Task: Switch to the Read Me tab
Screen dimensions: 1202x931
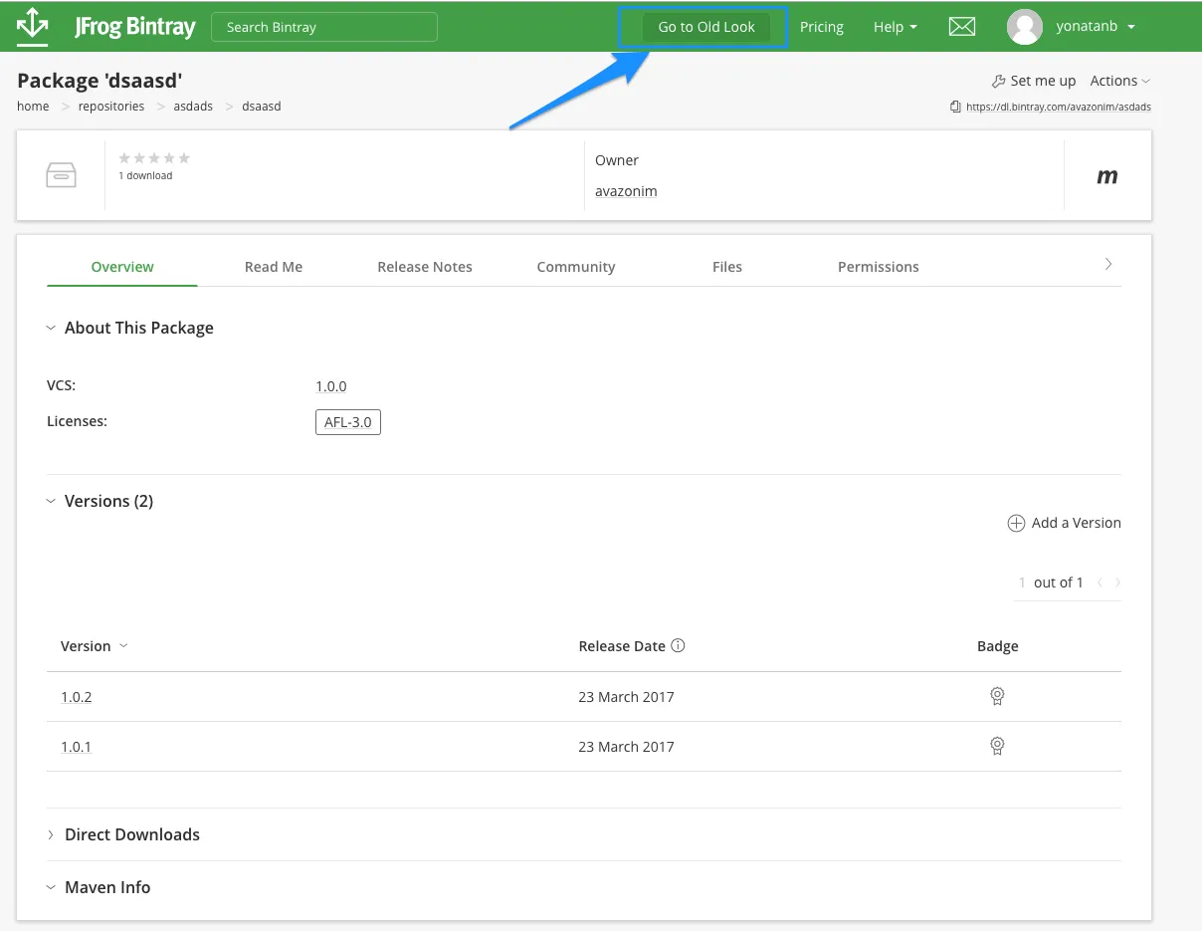Action: tap(274, 267)
